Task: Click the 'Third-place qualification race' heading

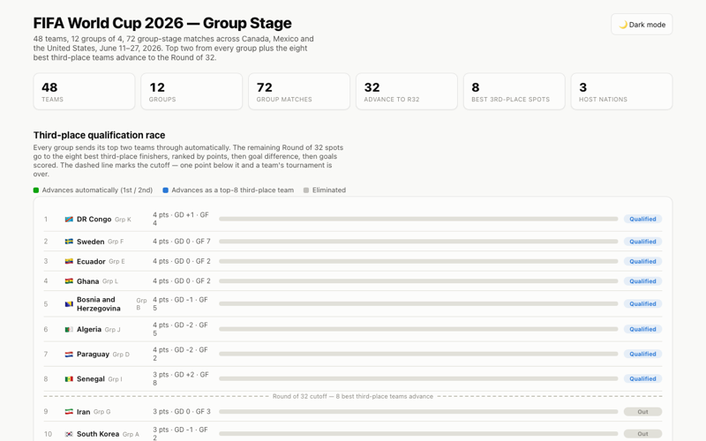Action: [99, 135]
